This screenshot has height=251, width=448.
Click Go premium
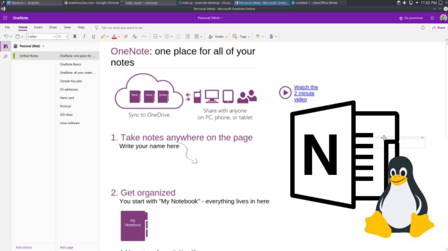click(x=411, y=18)
